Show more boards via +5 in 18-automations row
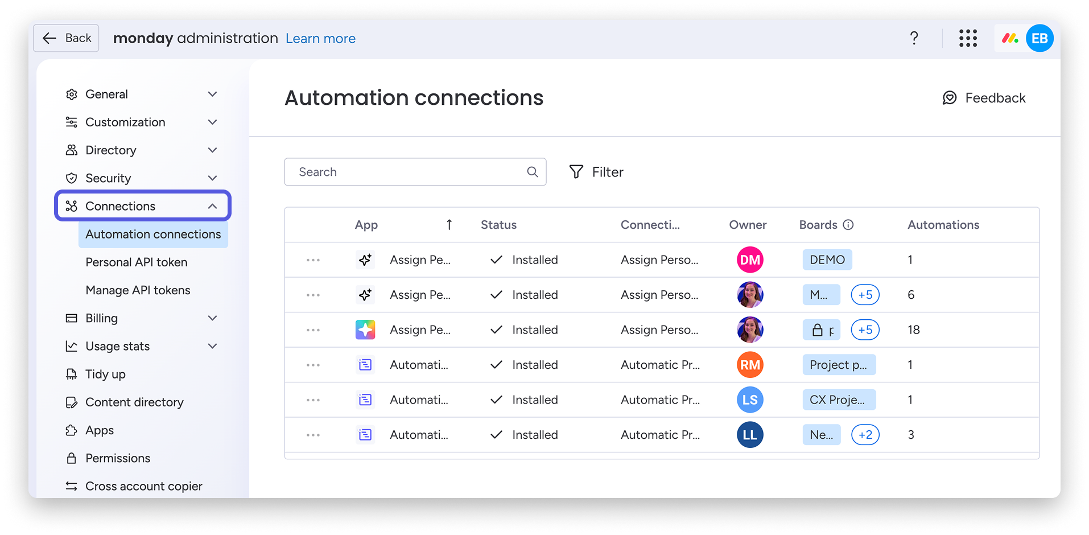 [x=865, y=330]
